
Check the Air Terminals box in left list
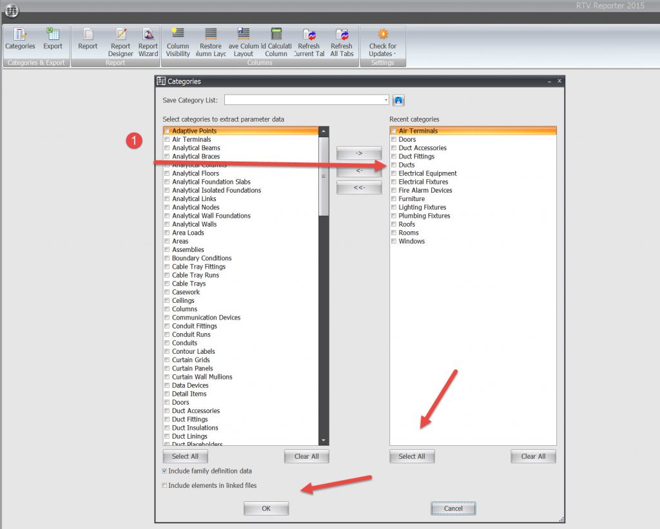click(x=168, y=139)
